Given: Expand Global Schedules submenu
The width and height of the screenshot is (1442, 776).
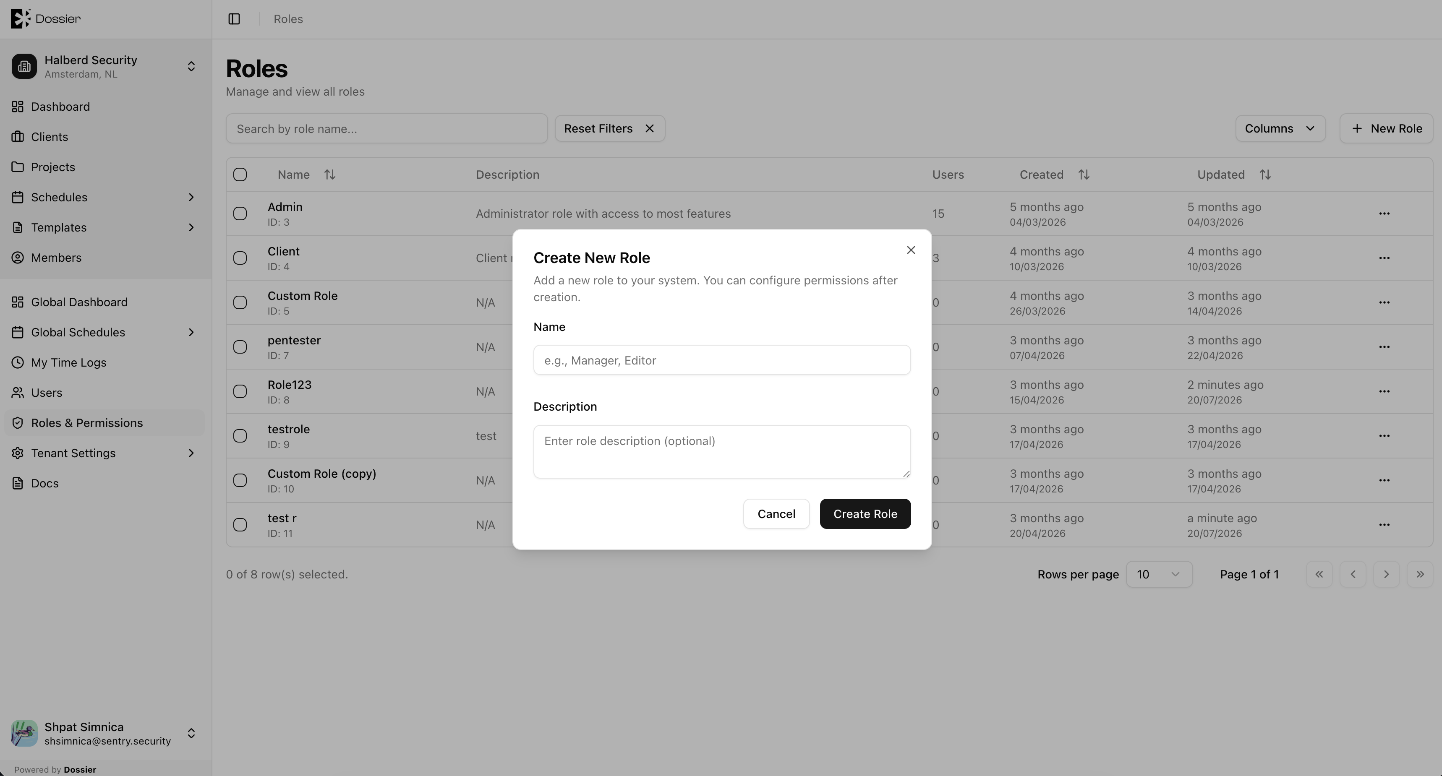Looking at the screenshot, I should pyautogui.click(x=191, y=332).
